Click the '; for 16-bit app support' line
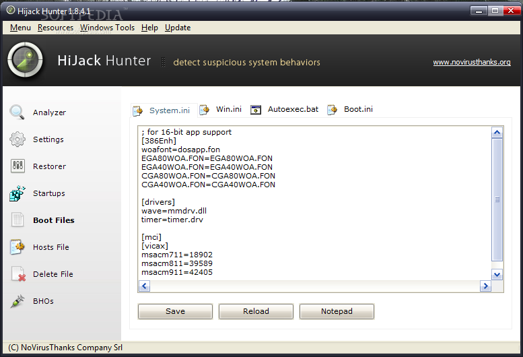523x357 pixels. pyautogui.click(x=186, y=132)
